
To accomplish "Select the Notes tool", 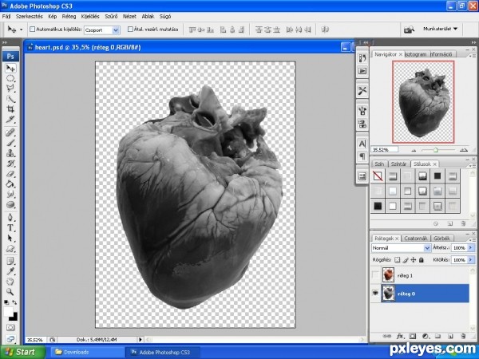I will point(10,262).
